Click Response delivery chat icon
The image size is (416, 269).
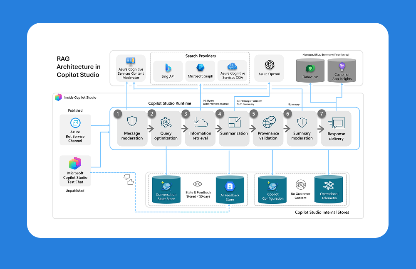click(x=337, y=123)
